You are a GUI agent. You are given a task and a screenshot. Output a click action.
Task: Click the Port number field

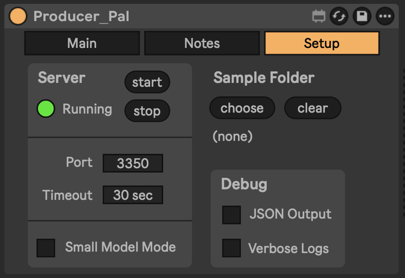[x=132, y=163]
